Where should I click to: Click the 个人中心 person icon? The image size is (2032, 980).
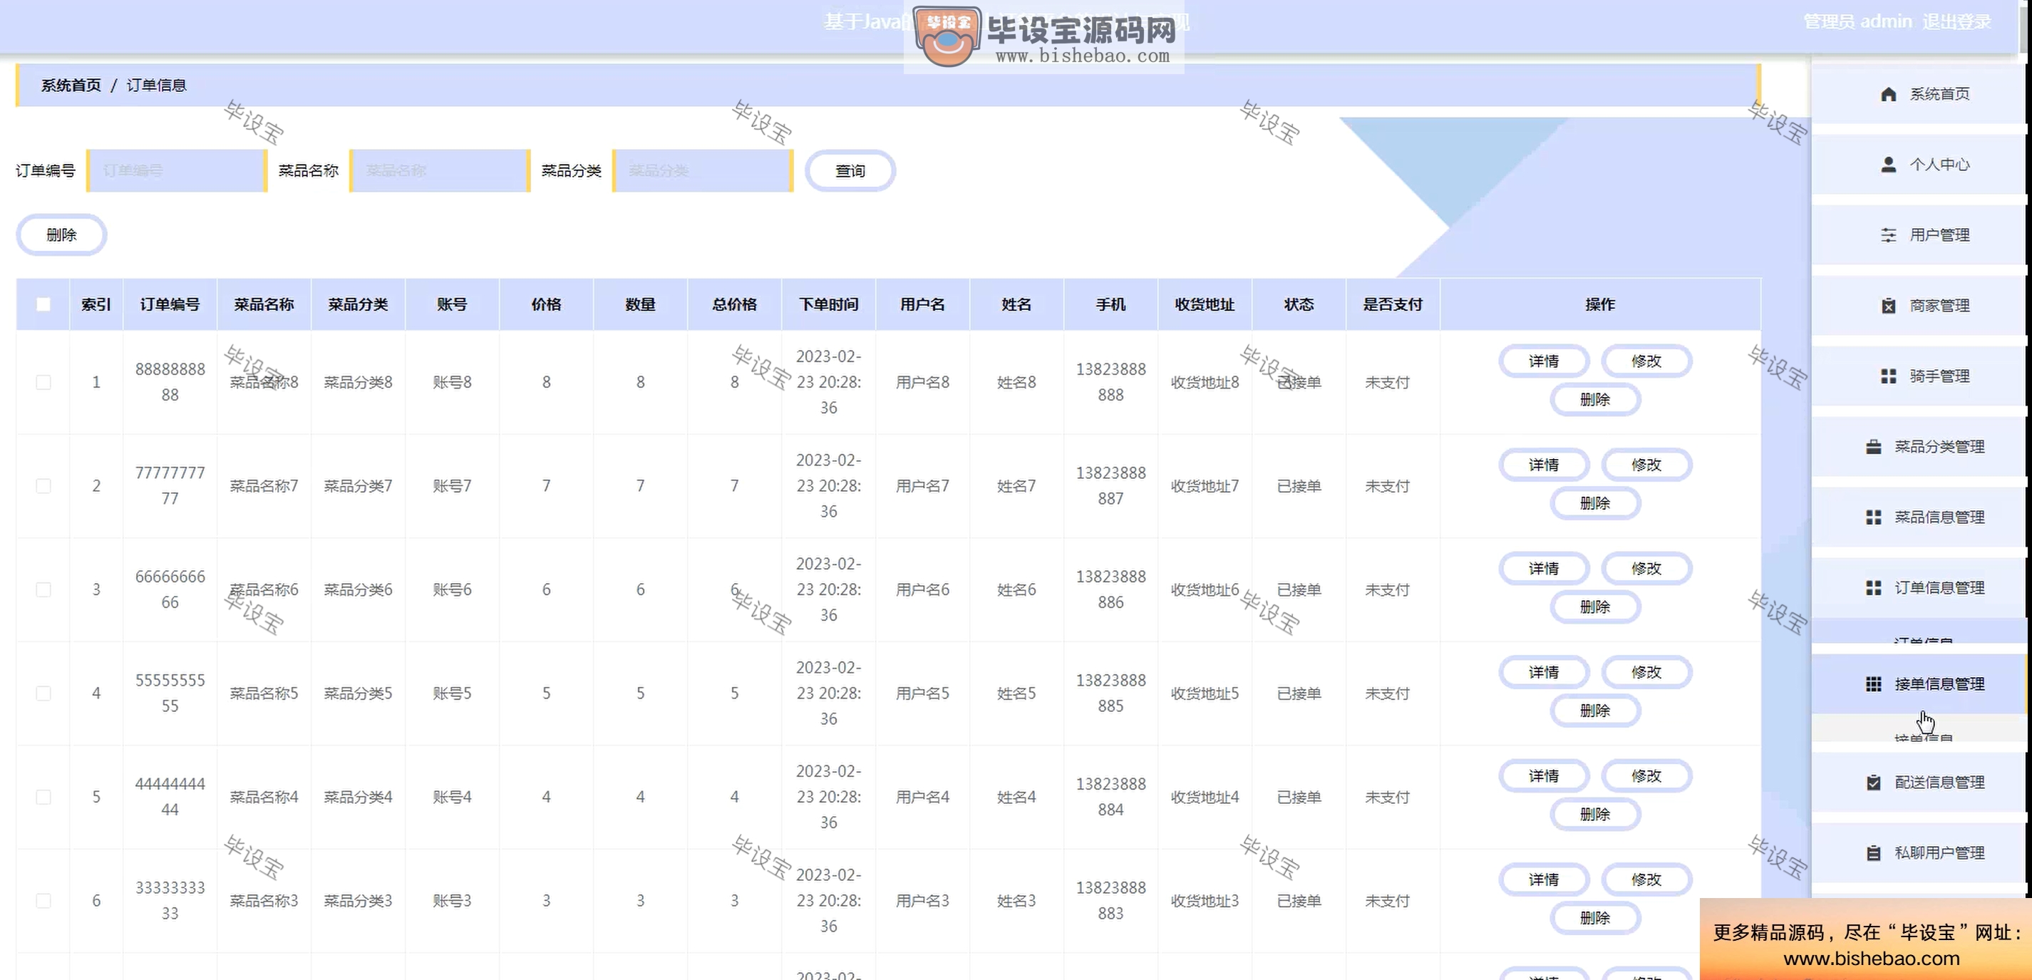1889,164
